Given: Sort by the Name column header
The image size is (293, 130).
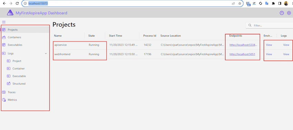Looking at the screenshot, I should click(x=58, y=36).
